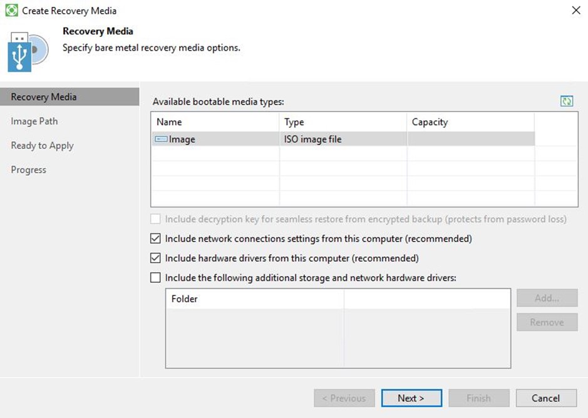The height and width of the screenshot is (418, 588).
Task: Click the drive icon beside Image
Action: (x=161, y=140)
